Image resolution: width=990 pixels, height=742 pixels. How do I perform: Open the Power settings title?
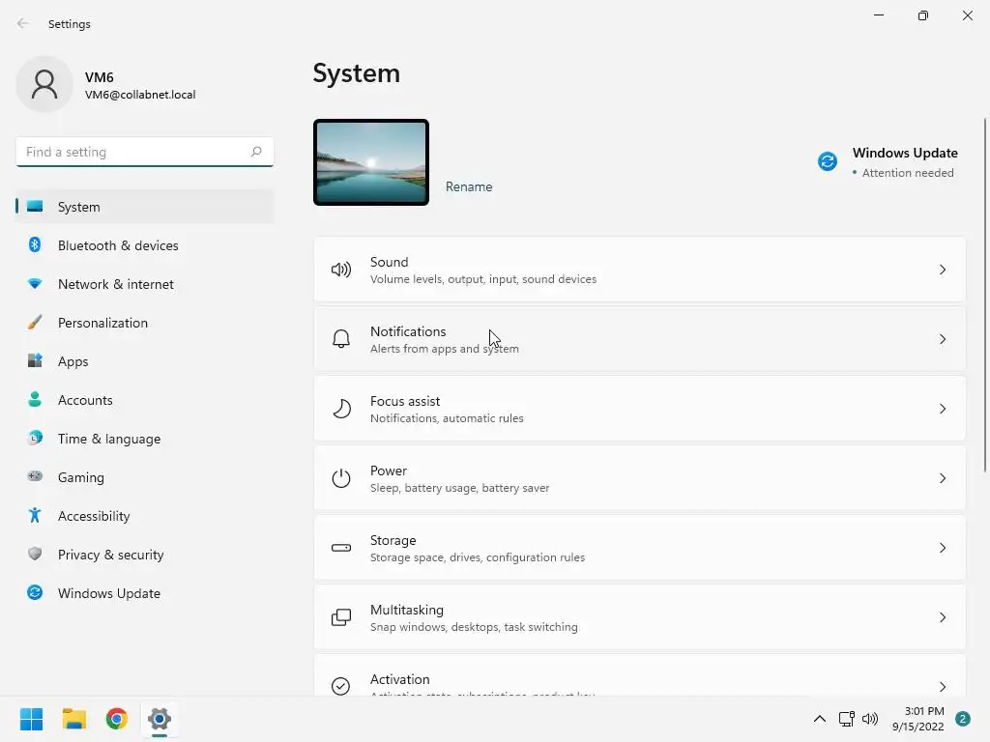389,471
